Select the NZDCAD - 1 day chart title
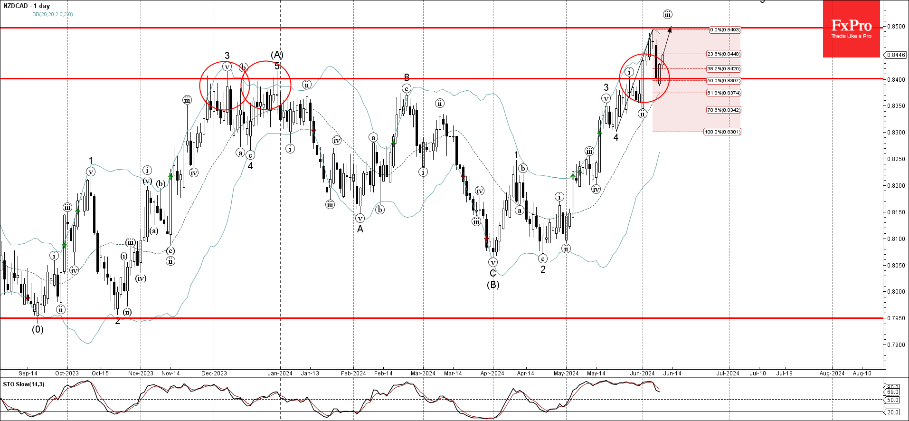This screenshot has height=421, width=909. point(27,6)
